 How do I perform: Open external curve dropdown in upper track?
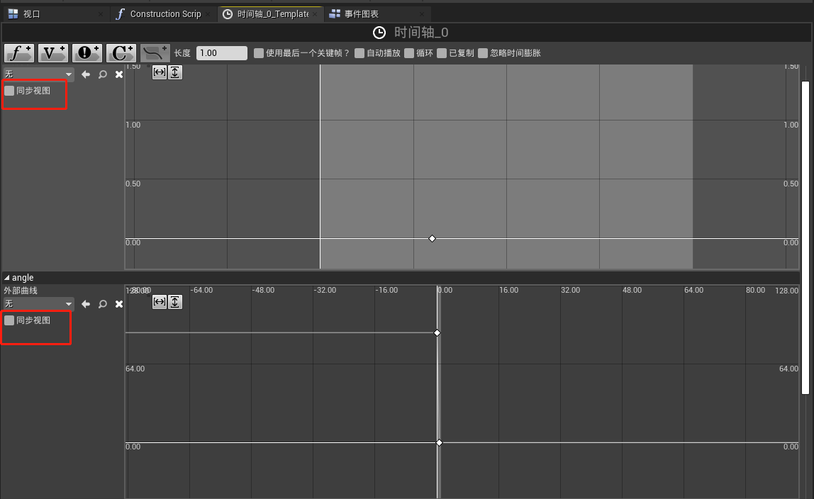coord(39,74)
